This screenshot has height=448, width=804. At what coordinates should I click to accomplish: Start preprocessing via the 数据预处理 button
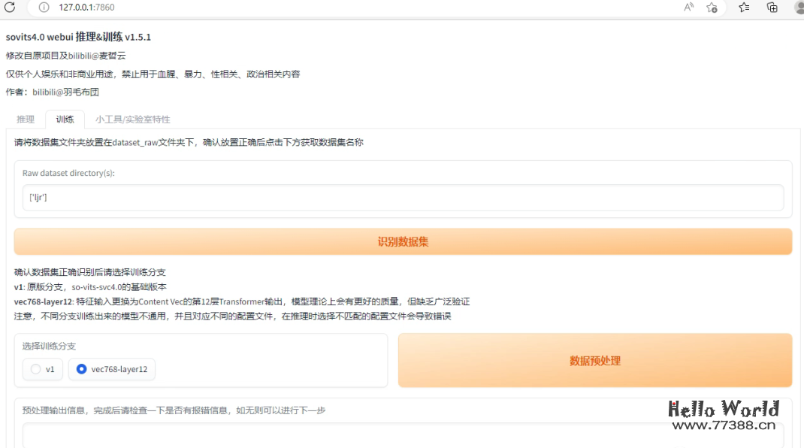(594, 361)
